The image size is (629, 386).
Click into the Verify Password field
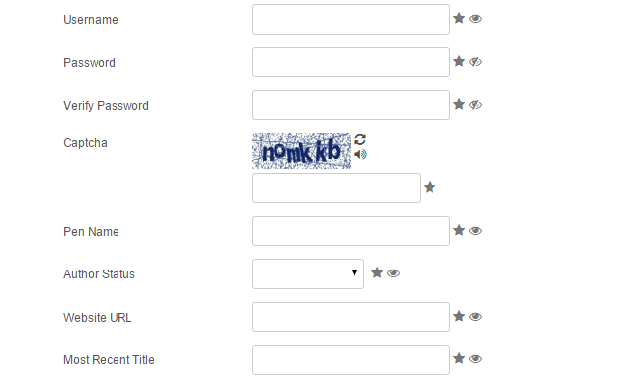pos(351,105)
